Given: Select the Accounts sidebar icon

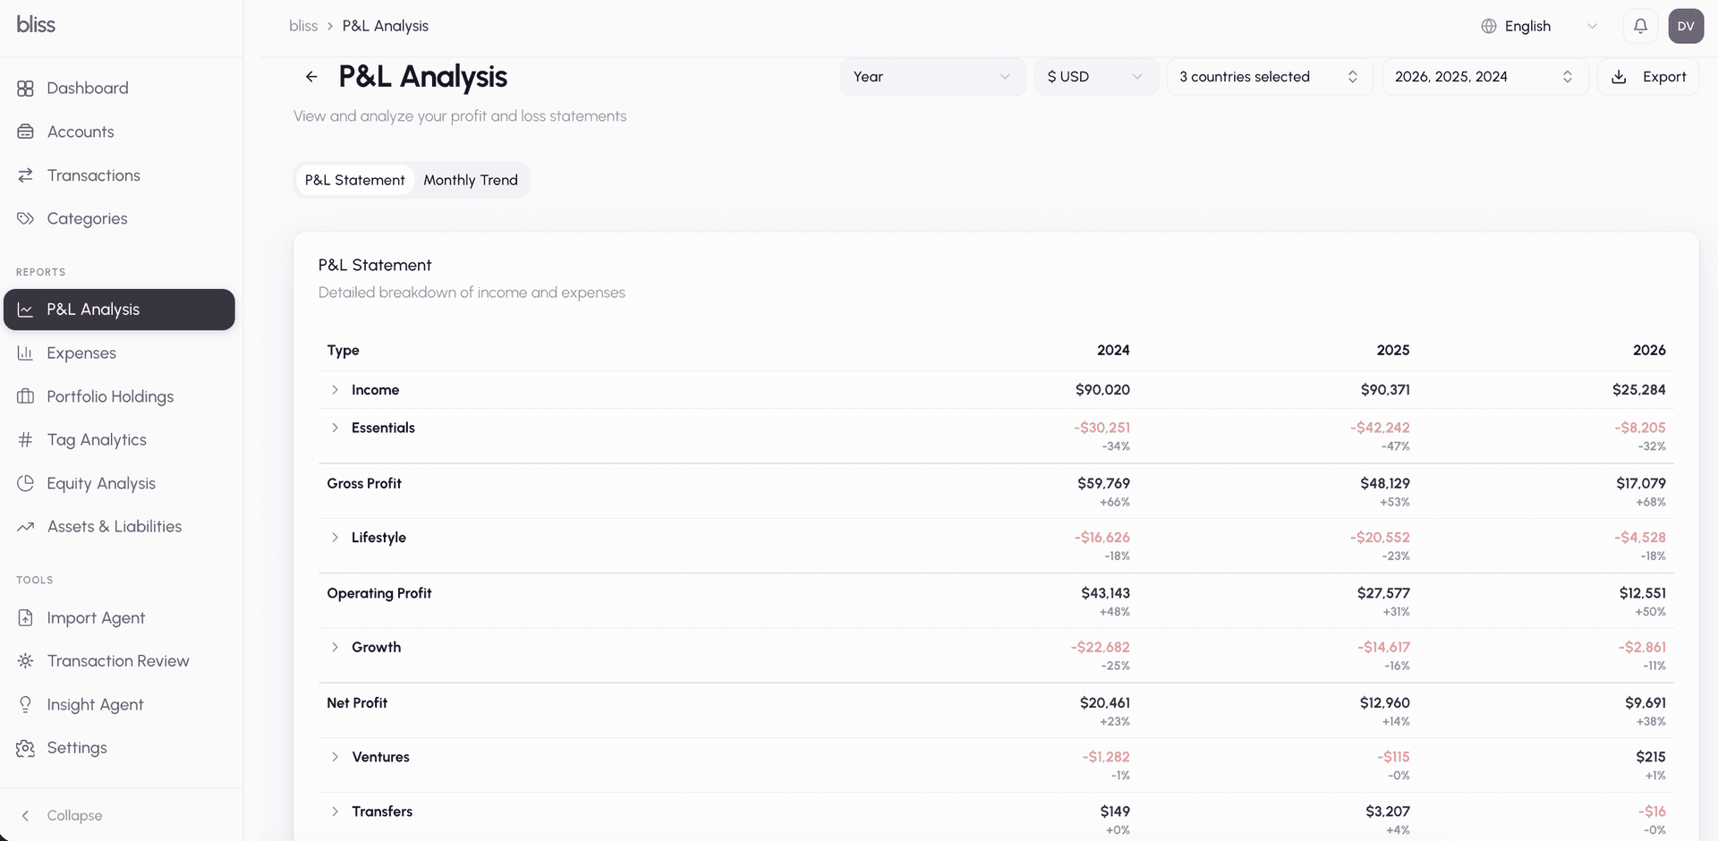Looking at the screenshot, I should coord(26,132).
